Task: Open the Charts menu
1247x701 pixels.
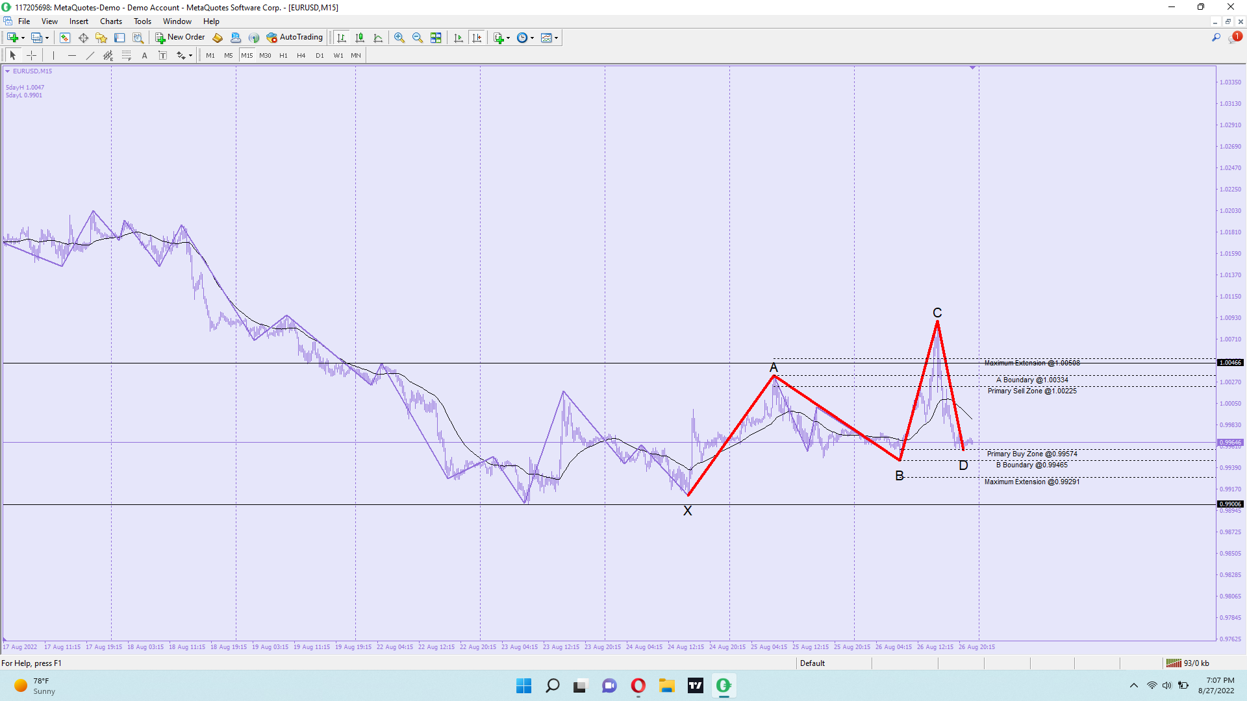Action: tap(111, 21)
